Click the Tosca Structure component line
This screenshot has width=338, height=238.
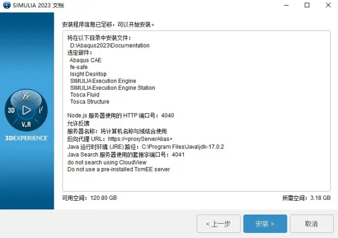tap(90, 102)
